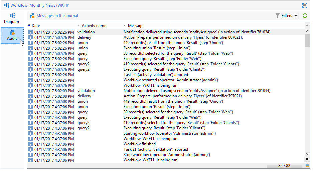The image size is (315, 174).
Task: Open the Diagram view tab
Action: (x=12, y=18)
